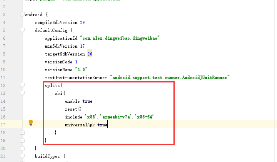
Task: Fold the abi block on line 13
Action: [x=22, y=93]
